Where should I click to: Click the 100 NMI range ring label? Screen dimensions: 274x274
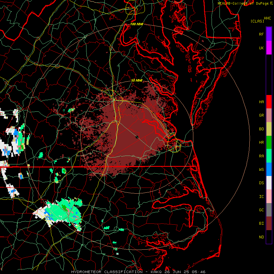coord(137,24)
